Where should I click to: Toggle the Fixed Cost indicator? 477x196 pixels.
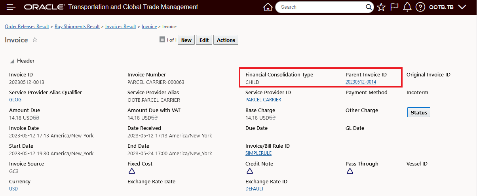point(132,171)
